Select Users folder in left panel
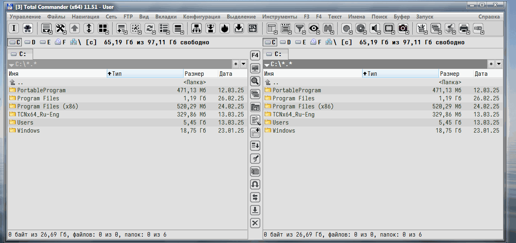This screenshot has width=516, height=243. [x=127, y=123]
